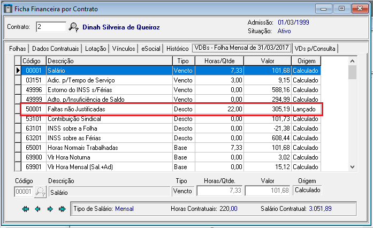Go to next record arrow

[50, 209]
